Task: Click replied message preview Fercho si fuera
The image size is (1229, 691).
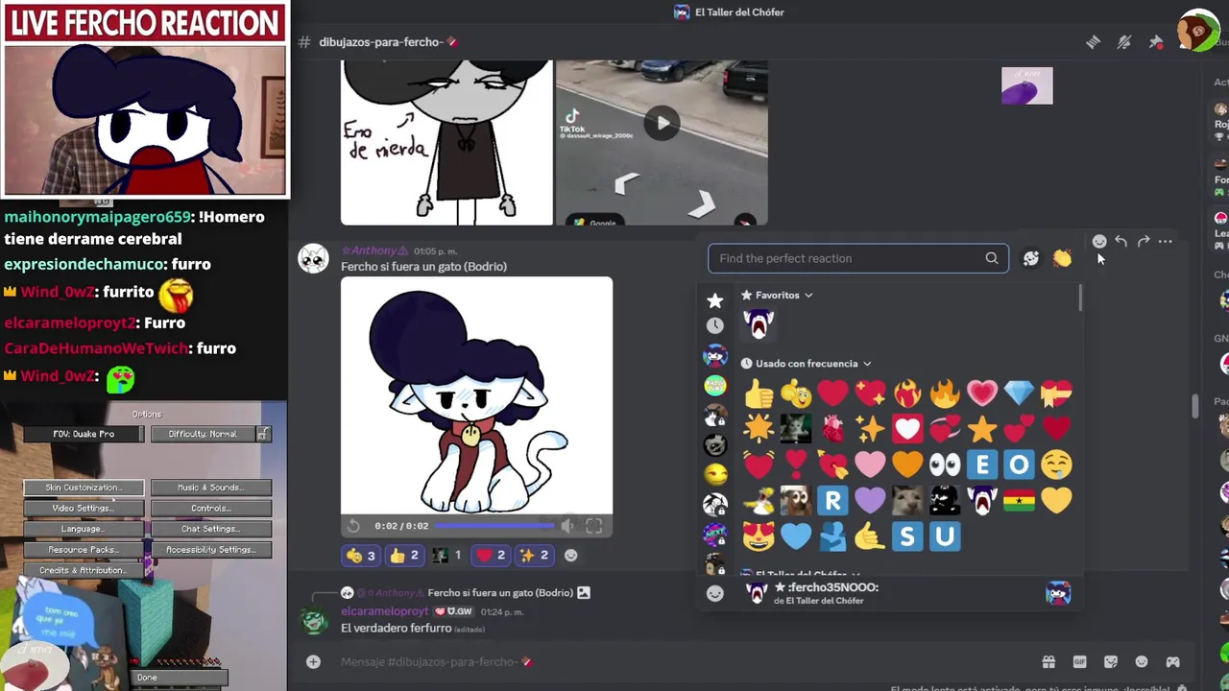Action: [x=499, y=593]
